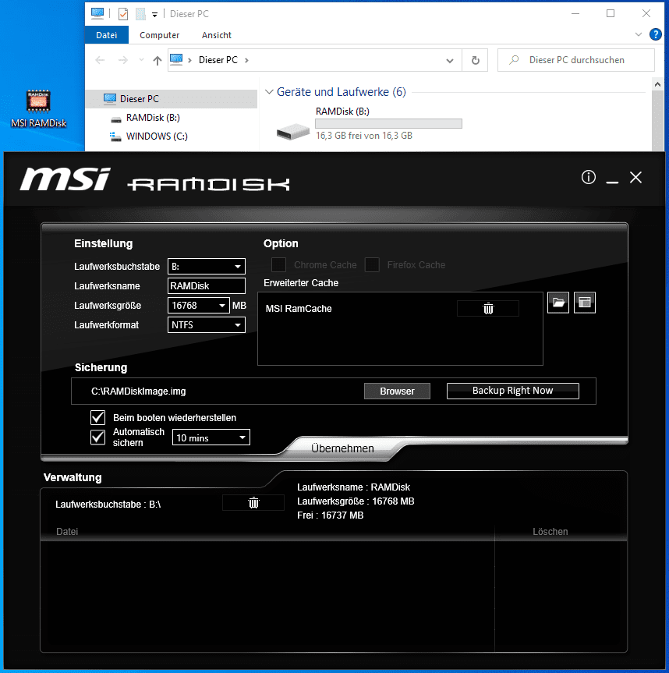
Task: Click the Laufwerksname RAMDisk text field
Action: [207, 285]
